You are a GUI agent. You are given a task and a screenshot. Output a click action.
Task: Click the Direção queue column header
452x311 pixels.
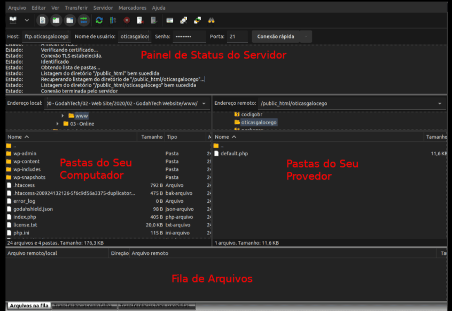pyautogui.click(x=119, y=253)
